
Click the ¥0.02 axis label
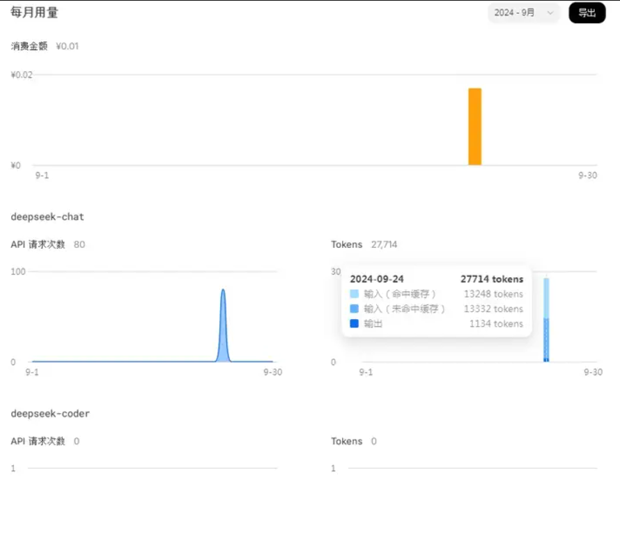pyautogui.click(x=22, y=75)
